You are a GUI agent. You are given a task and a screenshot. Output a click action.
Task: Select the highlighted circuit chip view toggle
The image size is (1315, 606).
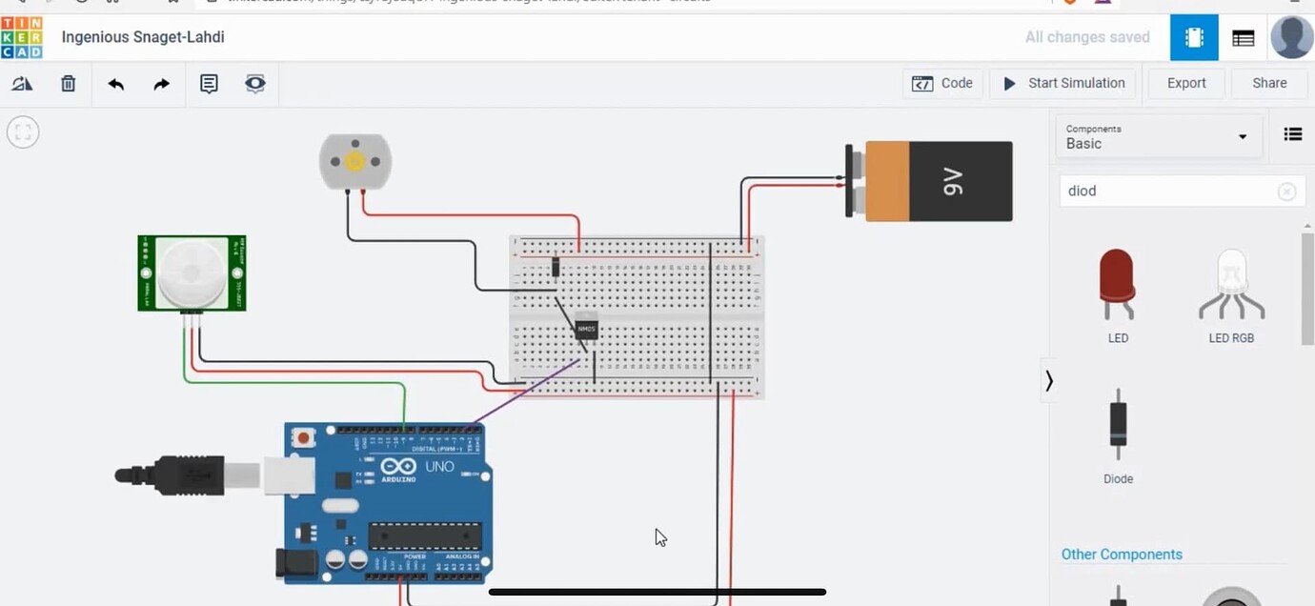(x=1194, y=36)
